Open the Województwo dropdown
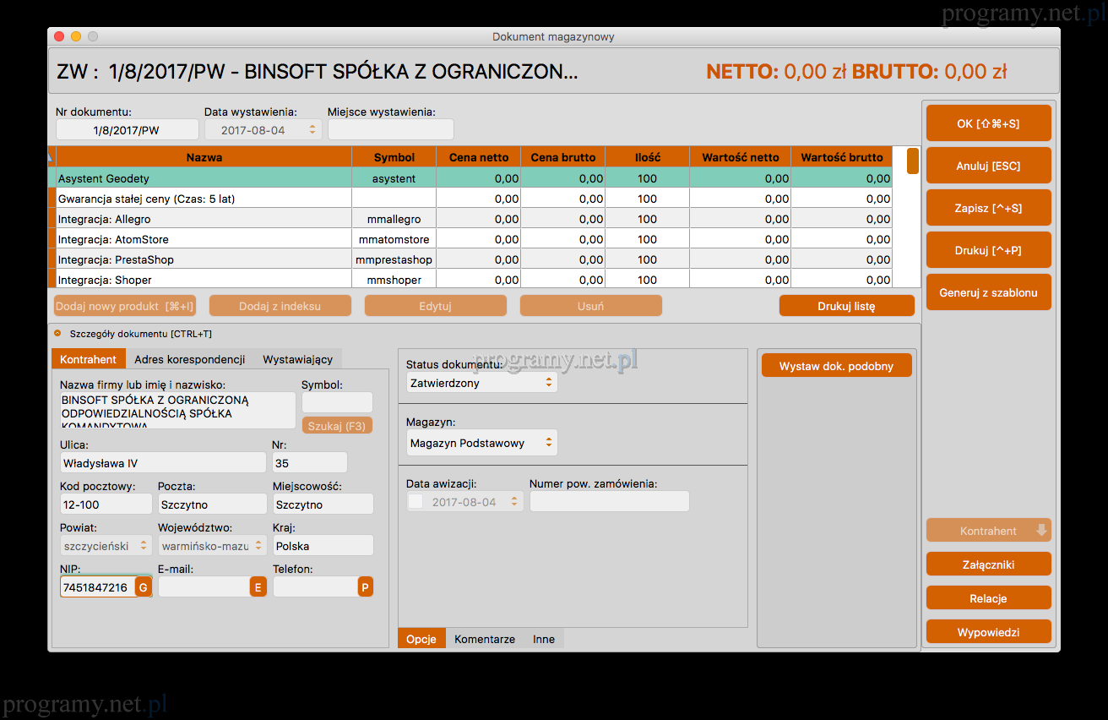 (212, 546)
